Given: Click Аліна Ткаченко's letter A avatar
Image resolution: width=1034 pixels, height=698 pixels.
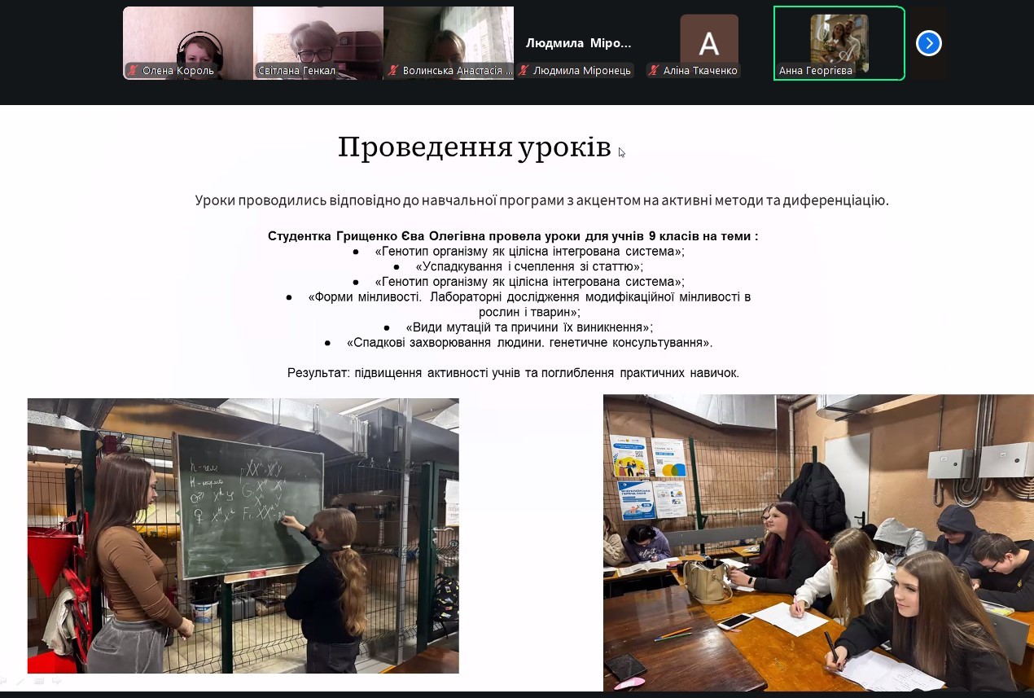Looking at the screenshot, I should [x=708, y=41].
